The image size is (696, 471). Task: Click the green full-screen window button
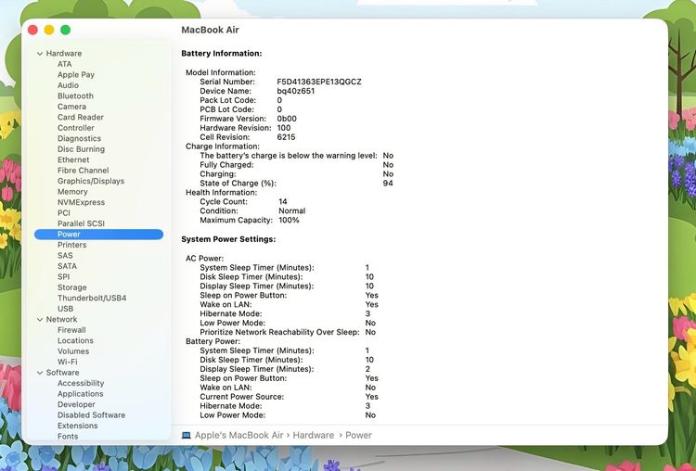point(65,30)
